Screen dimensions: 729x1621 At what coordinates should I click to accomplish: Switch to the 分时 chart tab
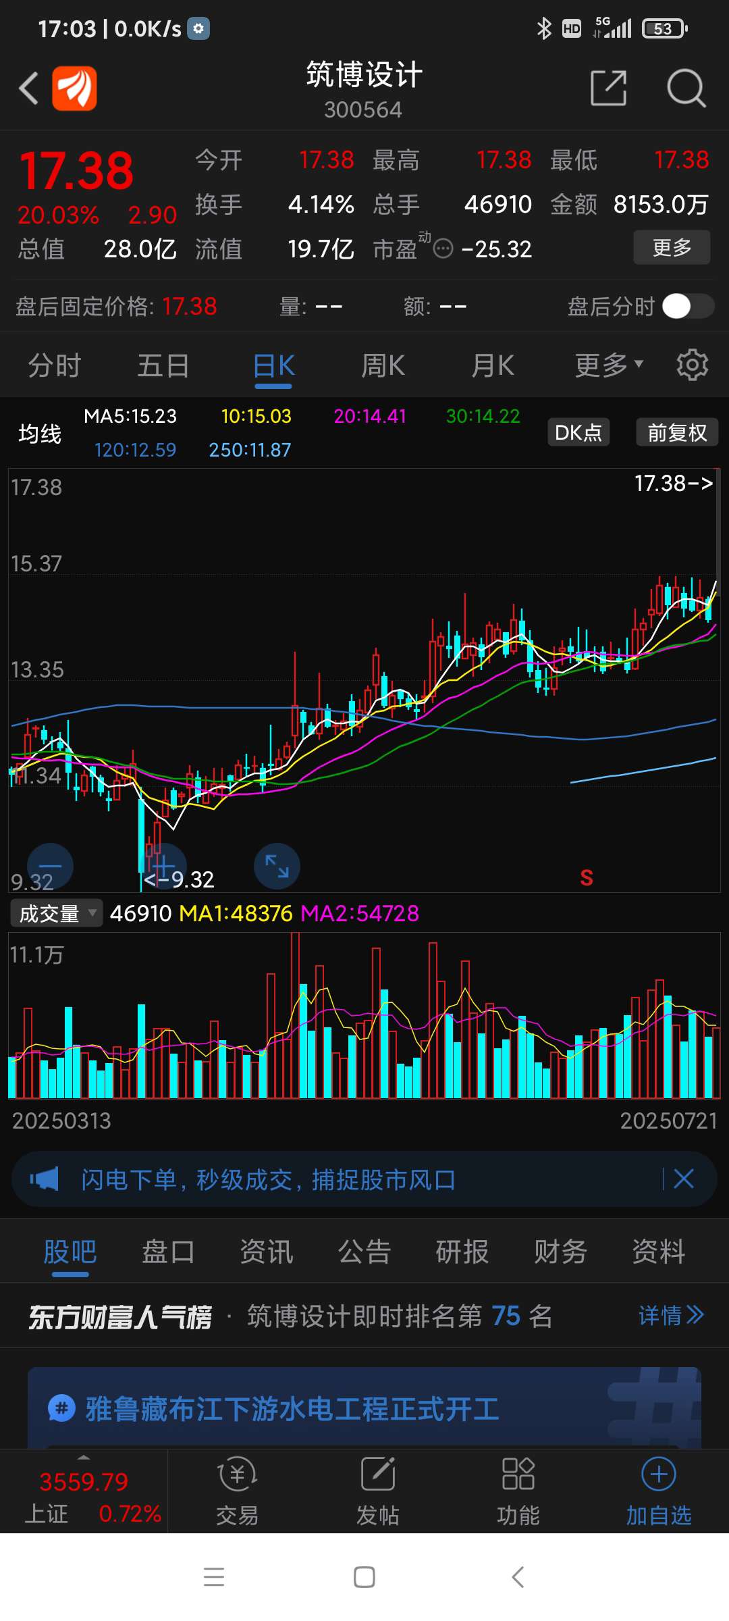[55, 365]
